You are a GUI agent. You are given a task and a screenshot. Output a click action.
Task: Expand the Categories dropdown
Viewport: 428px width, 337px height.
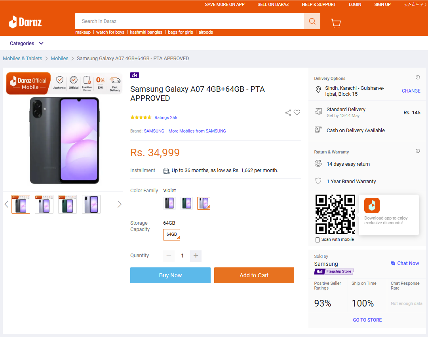[x=27, y=44]
